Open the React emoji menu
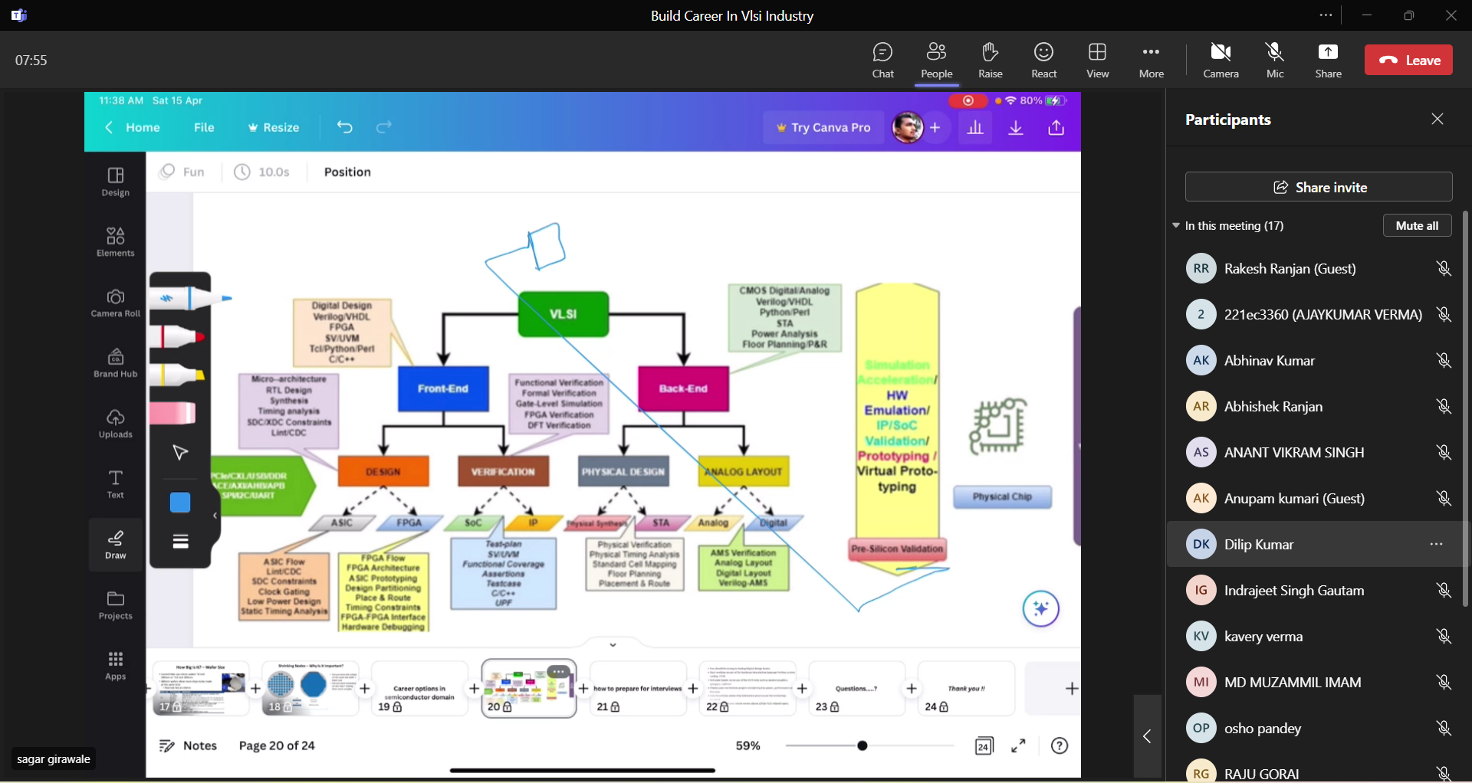Viewport: 1472px width, 783px height. (x=1043, y=60)
